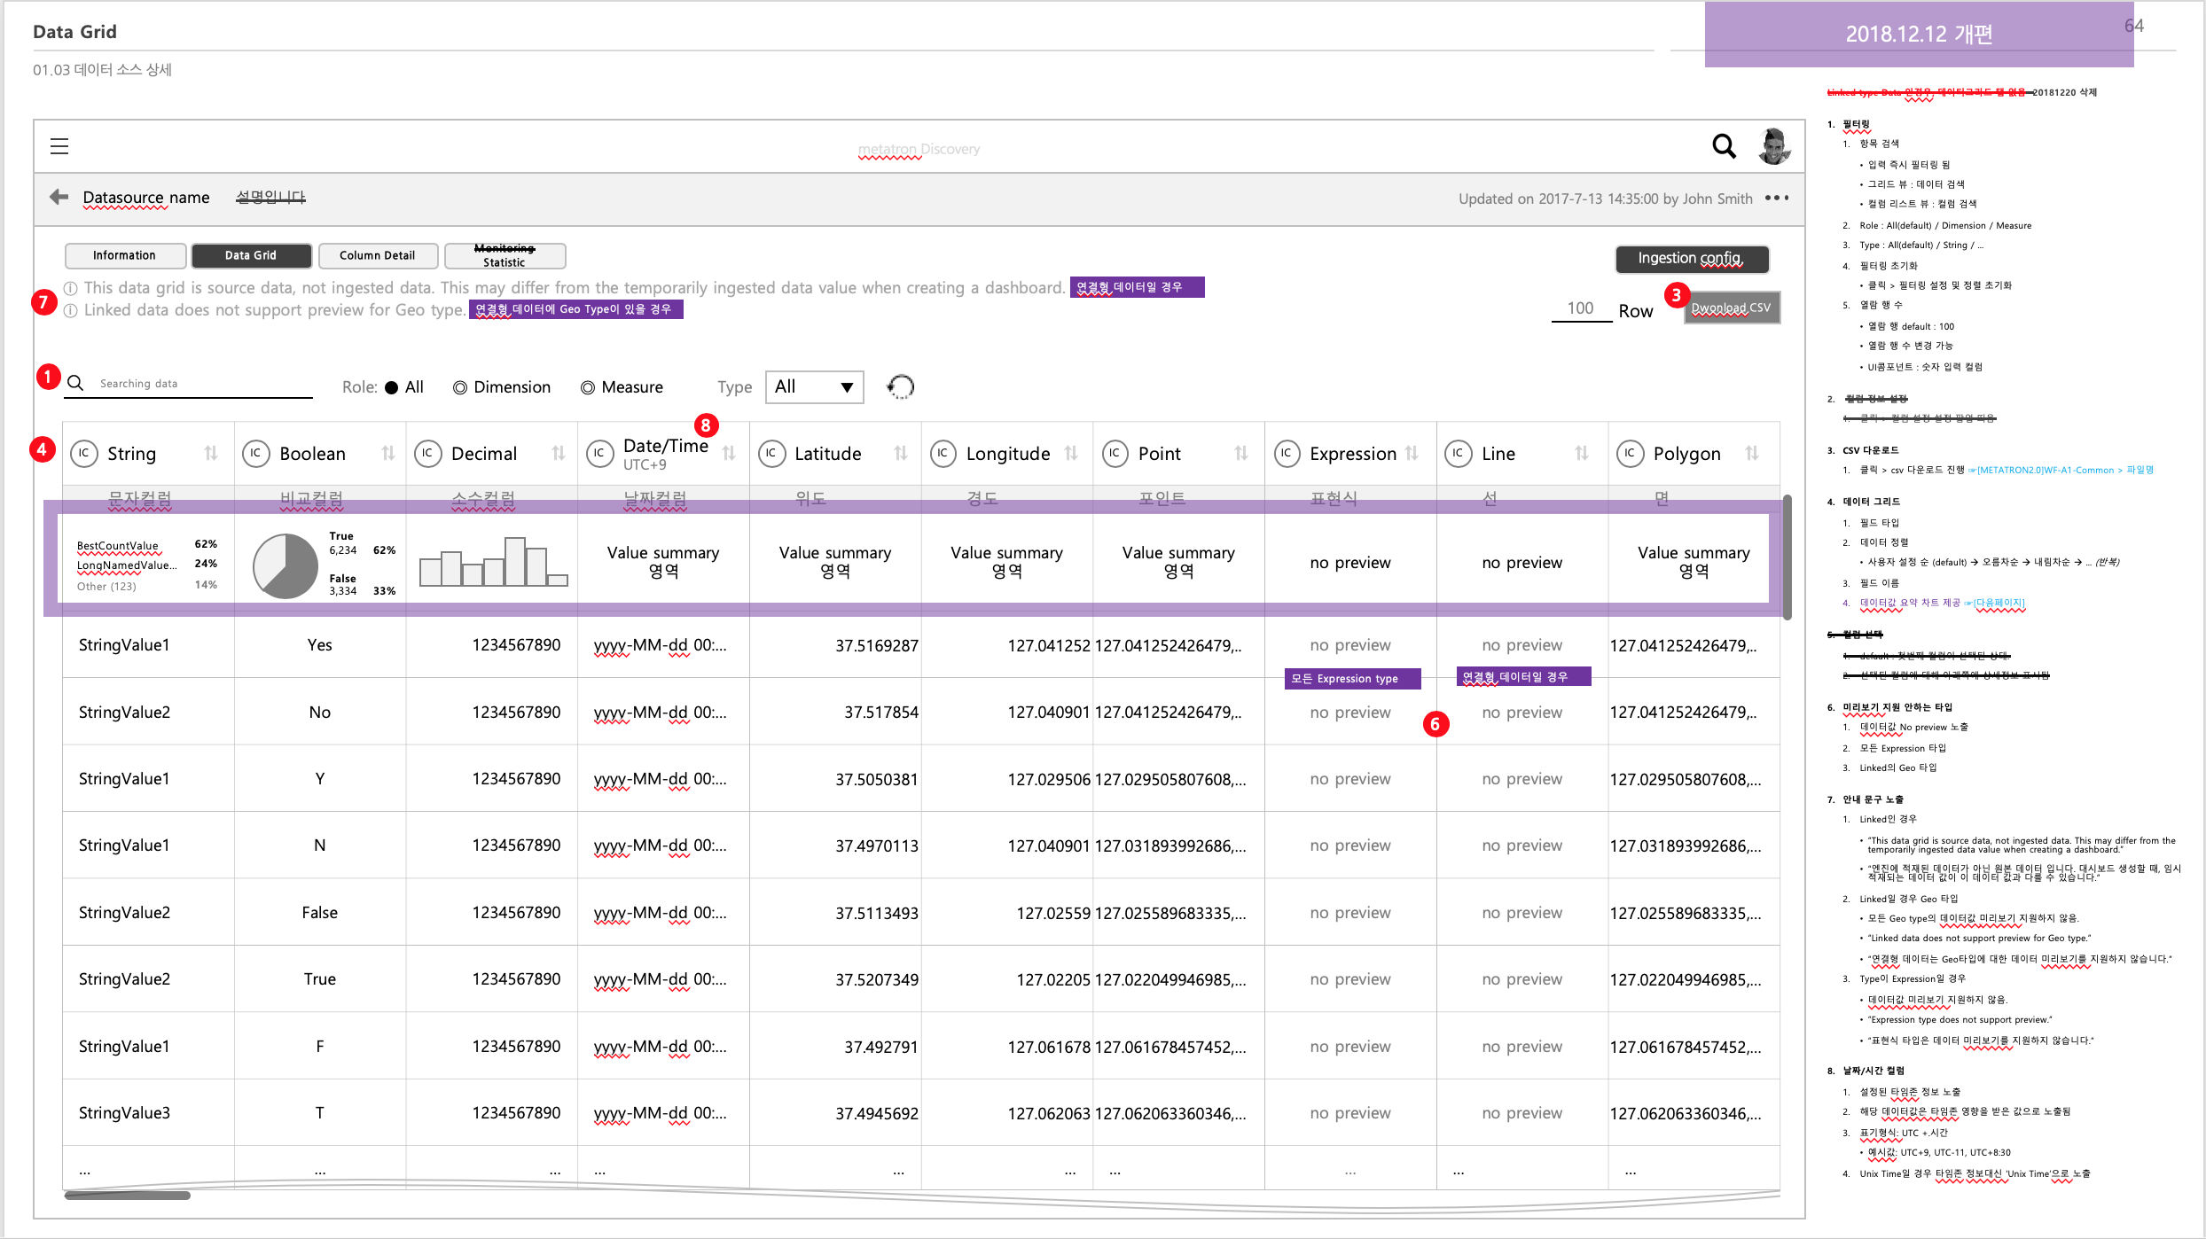The image size is (2206, 1239).
Task: Click the StringValue3 cell
Action: [x=148, y=1113]
